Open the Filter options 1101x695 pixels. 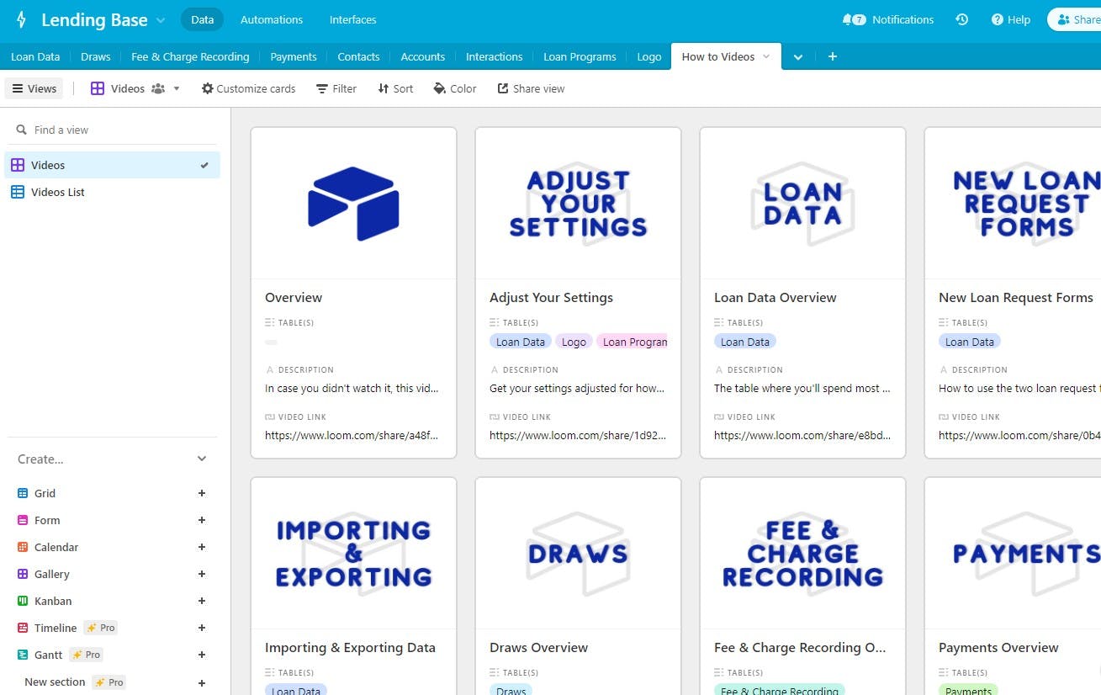click(x=336, y=88)
